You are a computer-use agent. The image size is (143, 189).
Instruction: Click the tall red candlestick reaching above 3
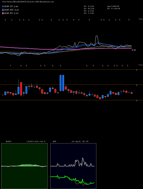point(21,89)
